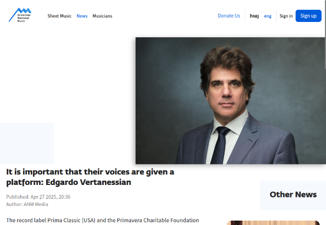This screenshot has height=225, width=326.
Task: Click the Published Apr 27 2025 date line
Action: coord(38,196)
